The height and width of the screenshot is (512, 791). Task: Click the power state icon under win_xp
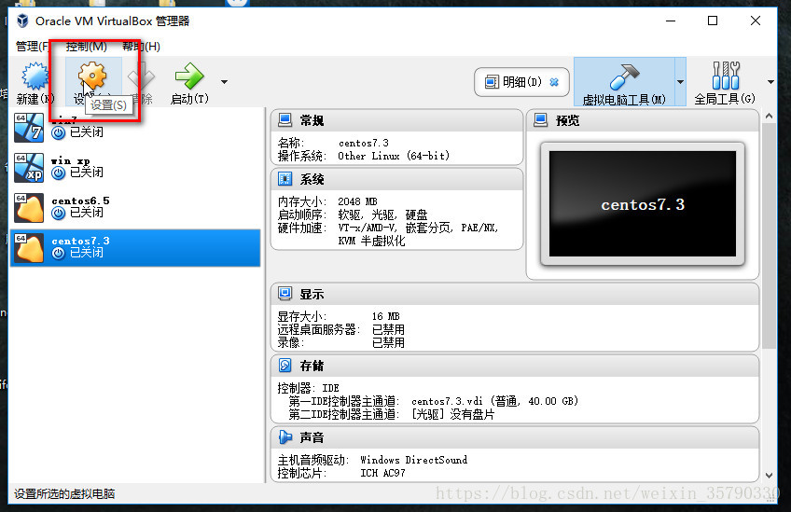59,173
